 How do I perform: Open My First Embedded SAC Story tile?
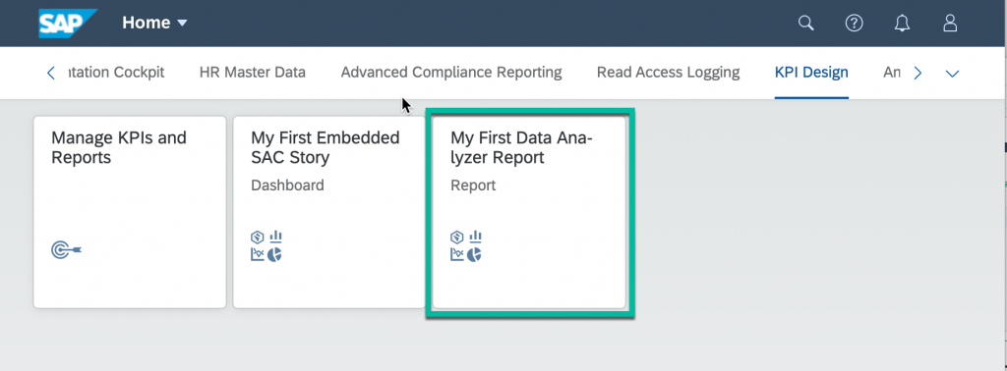pyautogui.click(x=329, y=212)
